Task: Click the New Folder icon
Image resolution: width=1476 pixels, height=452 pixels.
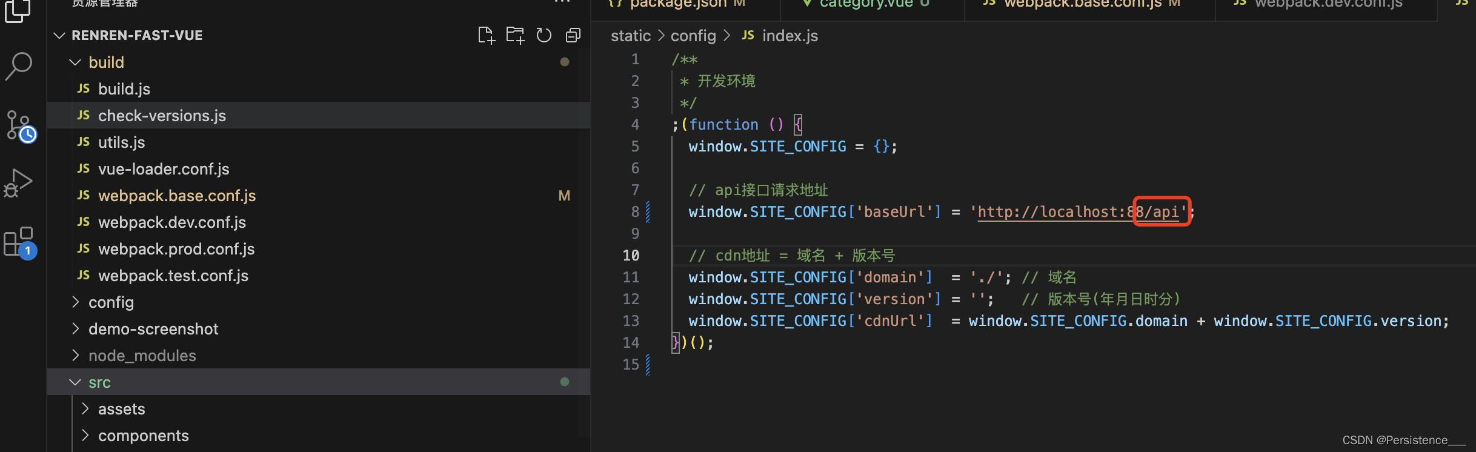Action: (x=516, y=36)
